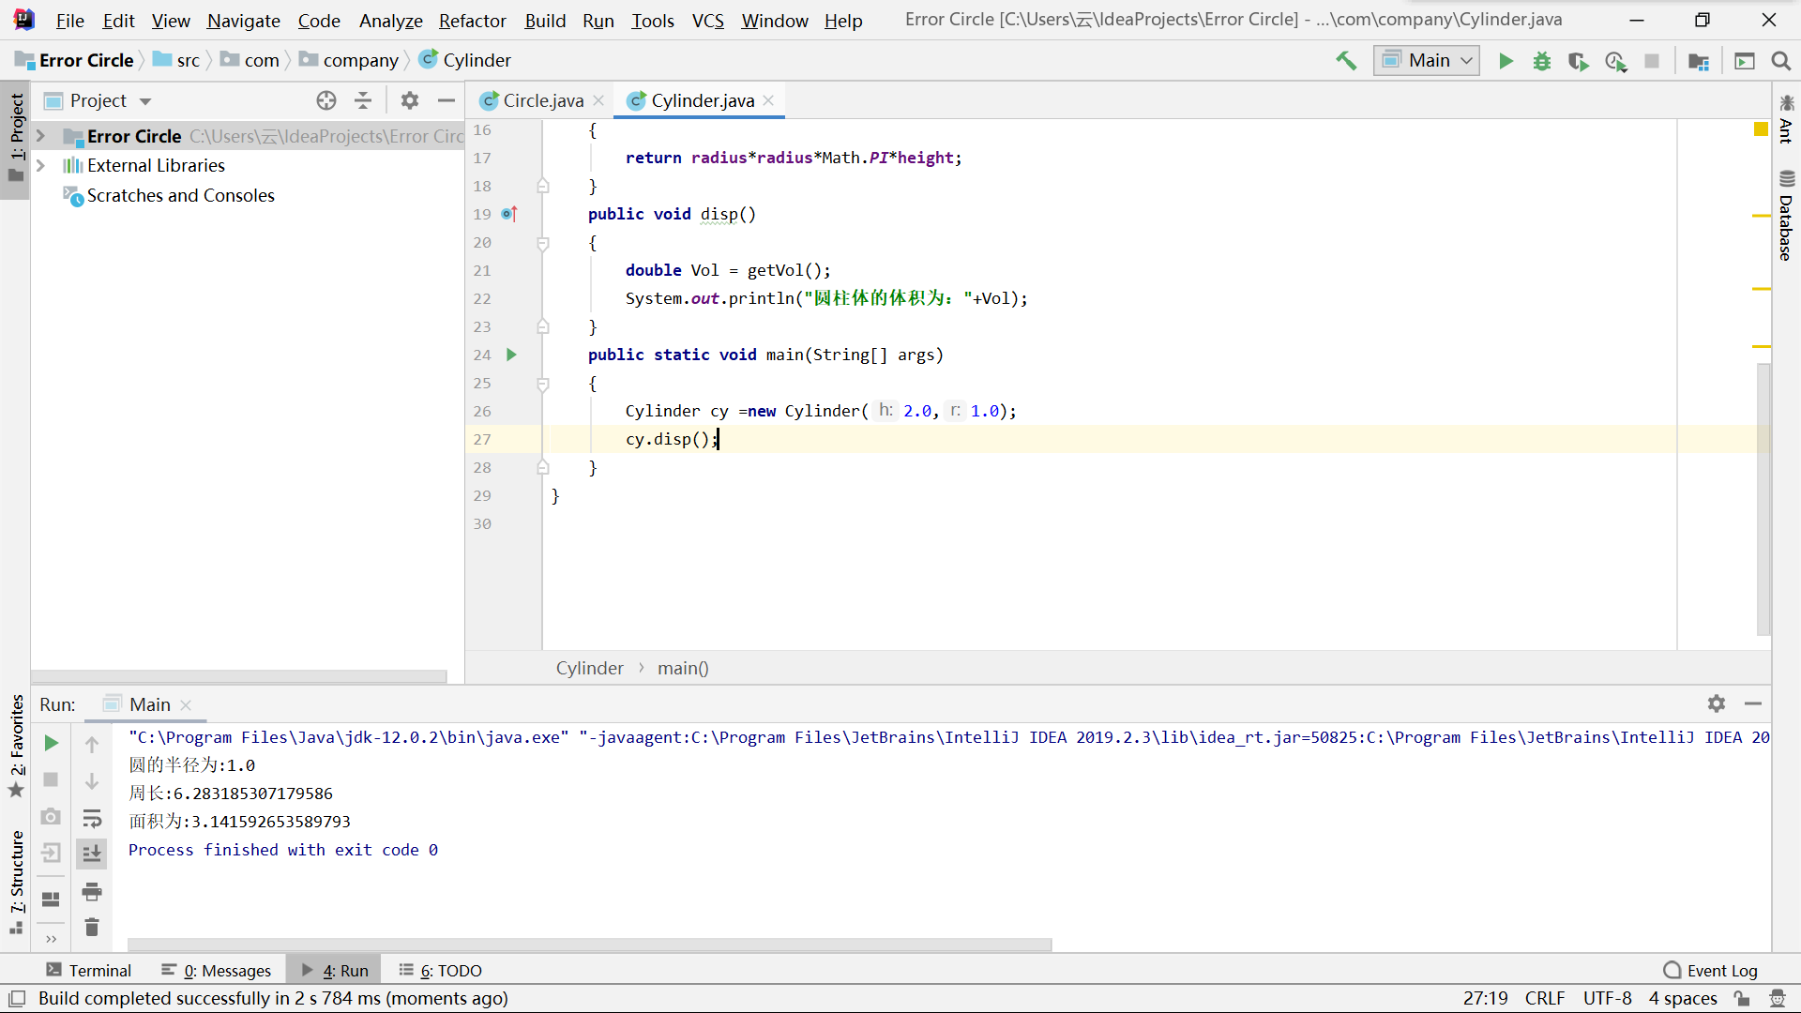This screenshot has height=1013, width=1801.
Task: Toggle soft-wrap in Run console
Action: 92,818
